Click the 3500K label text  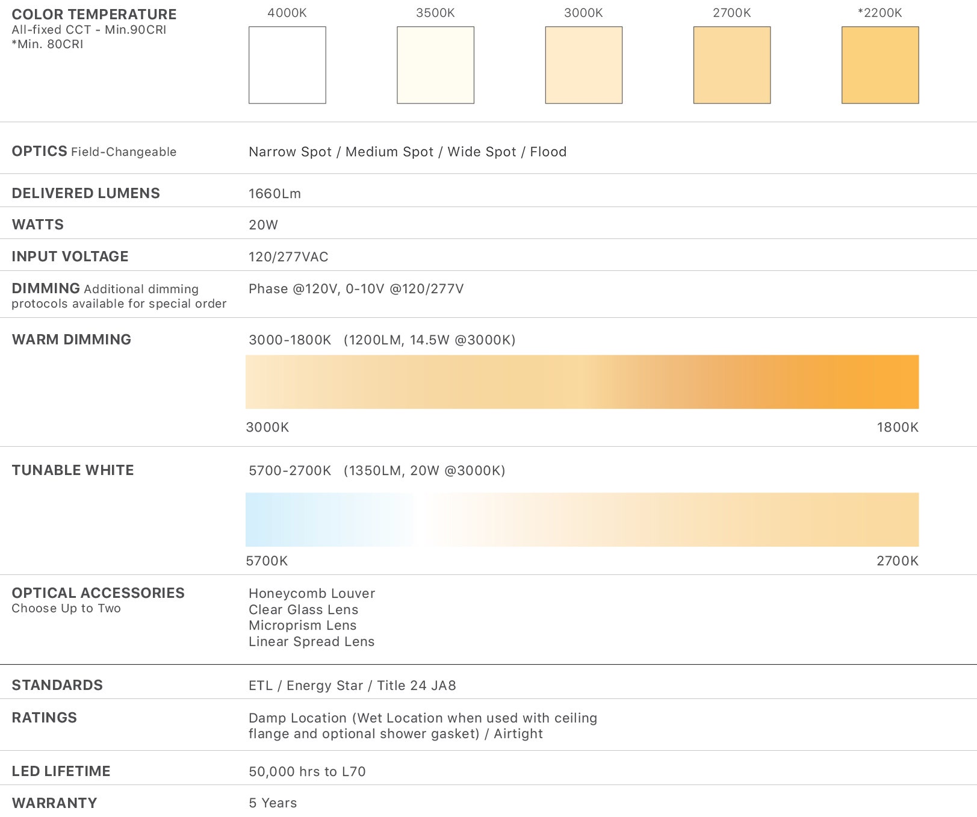435,13
